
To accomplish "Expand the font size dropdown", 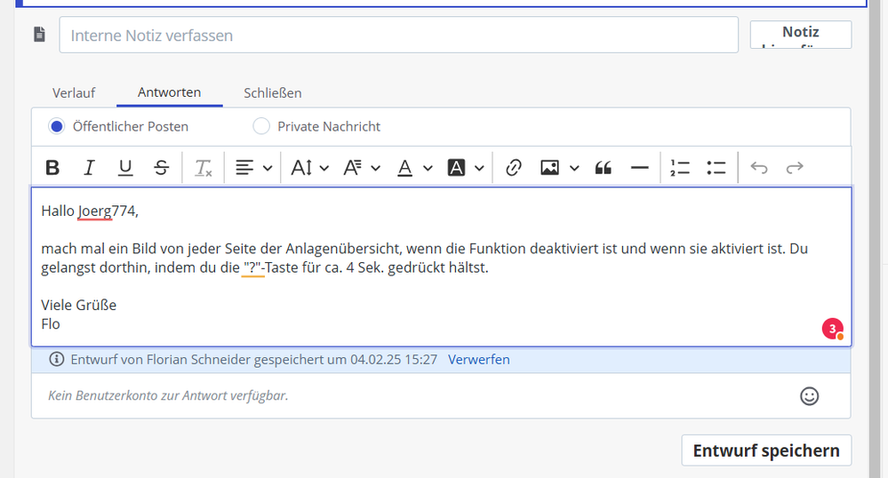I will click(310, 168).
